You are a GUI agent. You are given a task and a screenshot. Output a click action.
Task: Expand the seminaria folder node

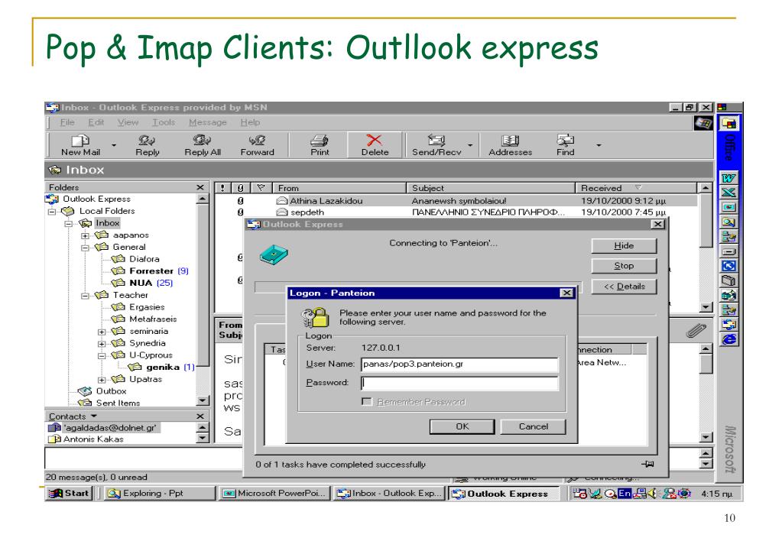(x=101, y=332)
